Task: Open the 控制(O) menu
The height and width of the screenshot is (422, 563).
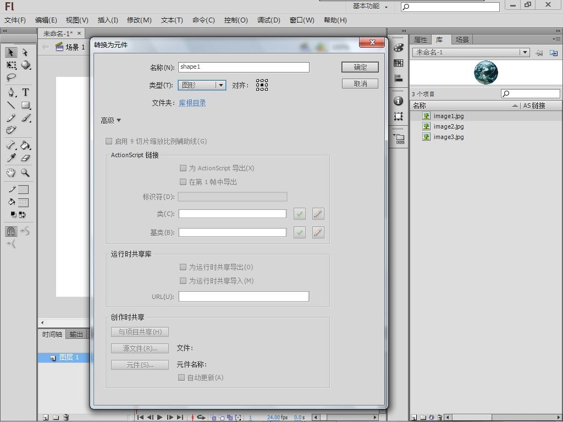Action: (x=236, y=20)
